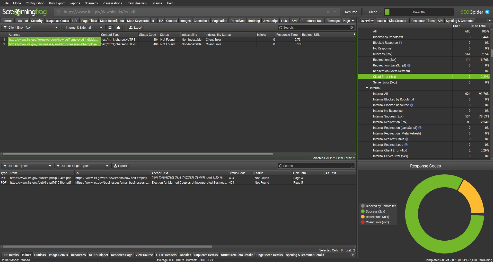Select the small-businesses-self-employed URL row
Viewport: 493px width, 262px height.
(178, 44)
